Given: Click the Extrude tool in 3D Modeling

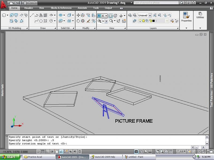Looking at the screenshot, I should click(x=12, y=15).
